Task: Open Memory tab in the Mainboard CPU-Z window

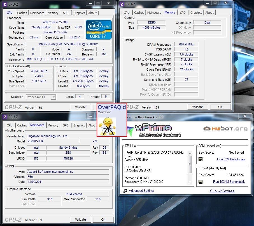Action: (53, 125)
